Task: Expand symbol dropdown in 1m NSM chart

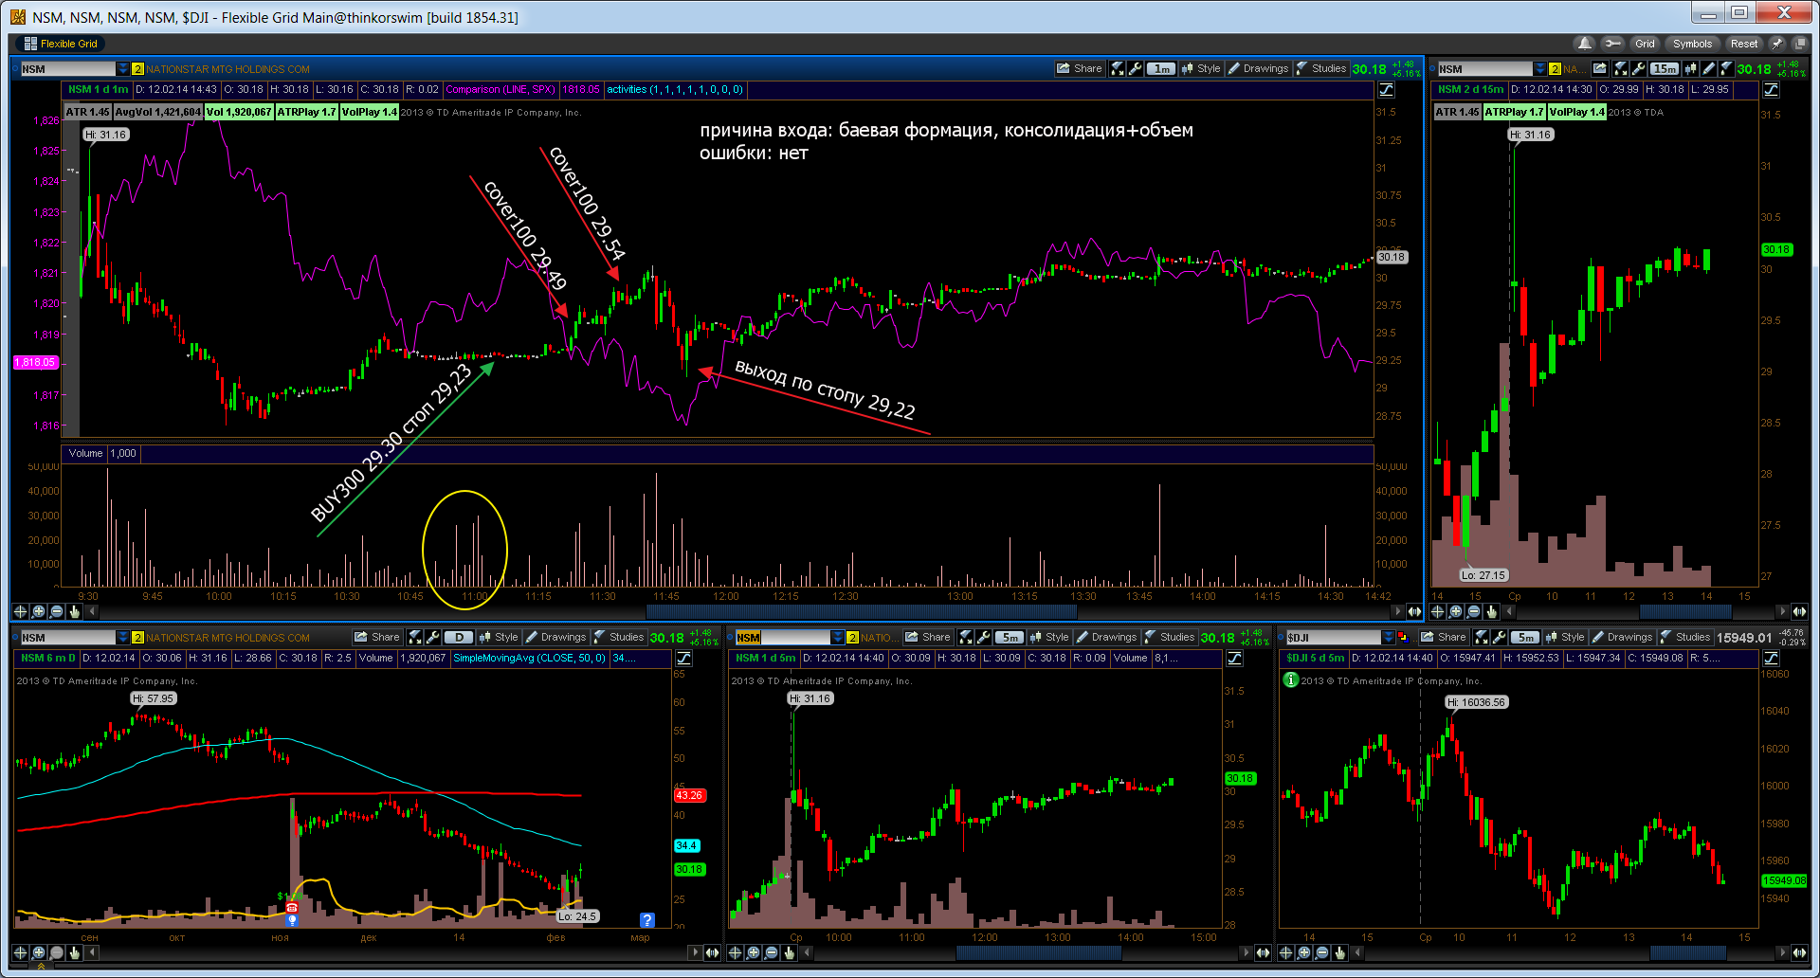Action: coord(122,68)
